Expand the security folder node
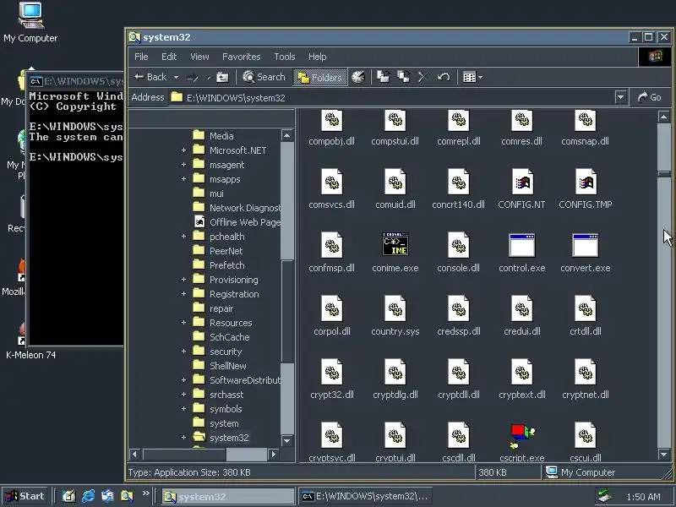 coord(183,352)
